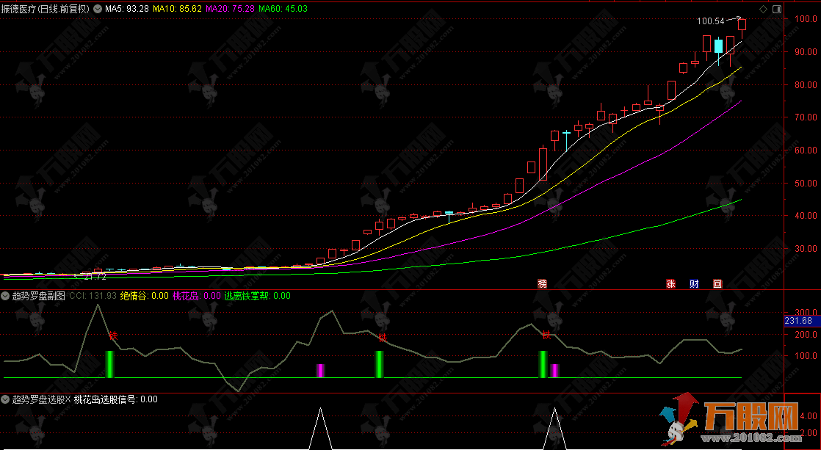Click the blue 财 financial marker icon
Viewport: 821px width, 450px height.
tap(694, 284)
